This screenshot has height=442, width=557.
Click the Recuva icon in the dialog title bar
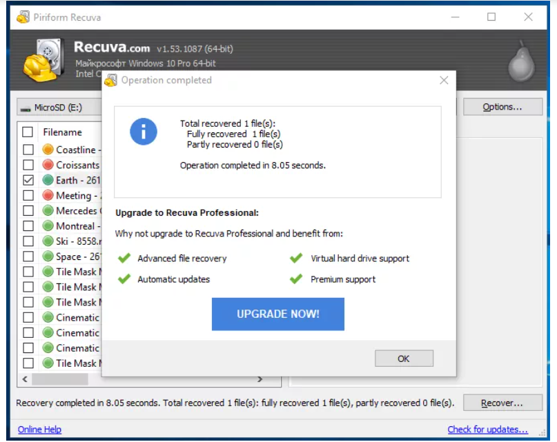click(110, 80)
